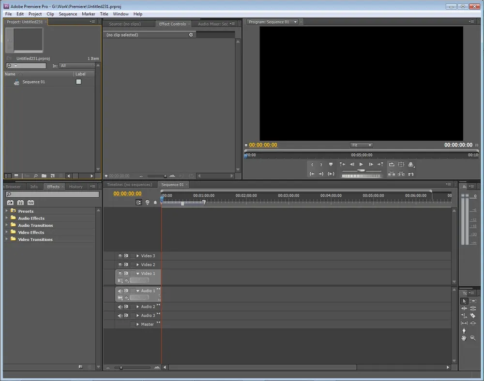This screenshot has height=381, width=484.
Task: Switch Project panel to icon view
Action: (16, 176)
